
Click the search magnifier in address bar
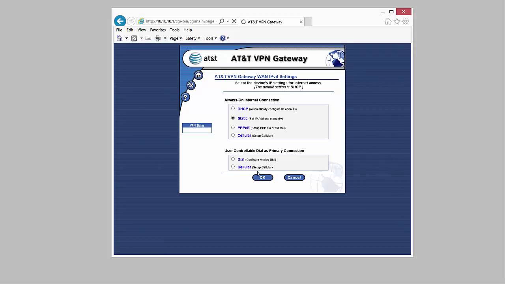tap(222, 21)
